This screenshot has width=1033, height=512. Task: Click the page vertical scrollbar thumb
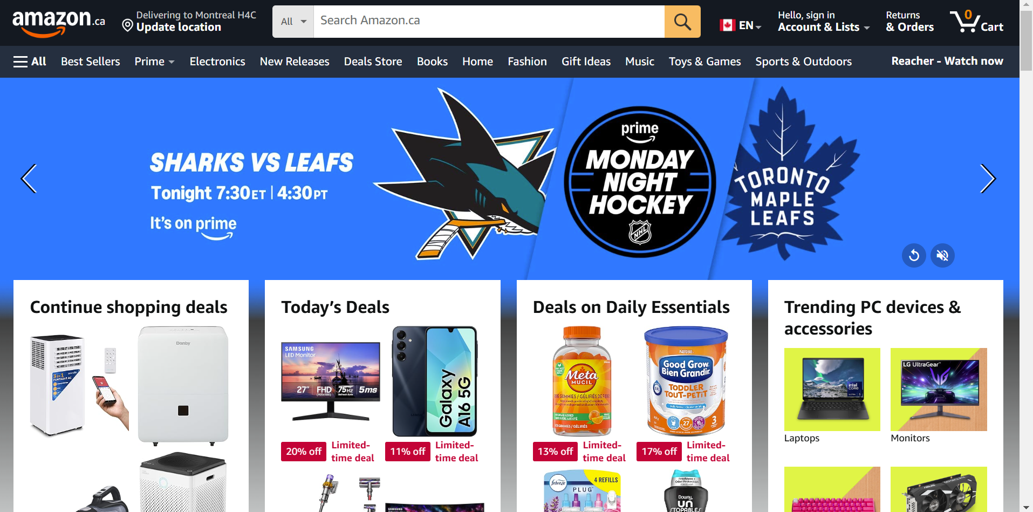(x=1027, y=40)
